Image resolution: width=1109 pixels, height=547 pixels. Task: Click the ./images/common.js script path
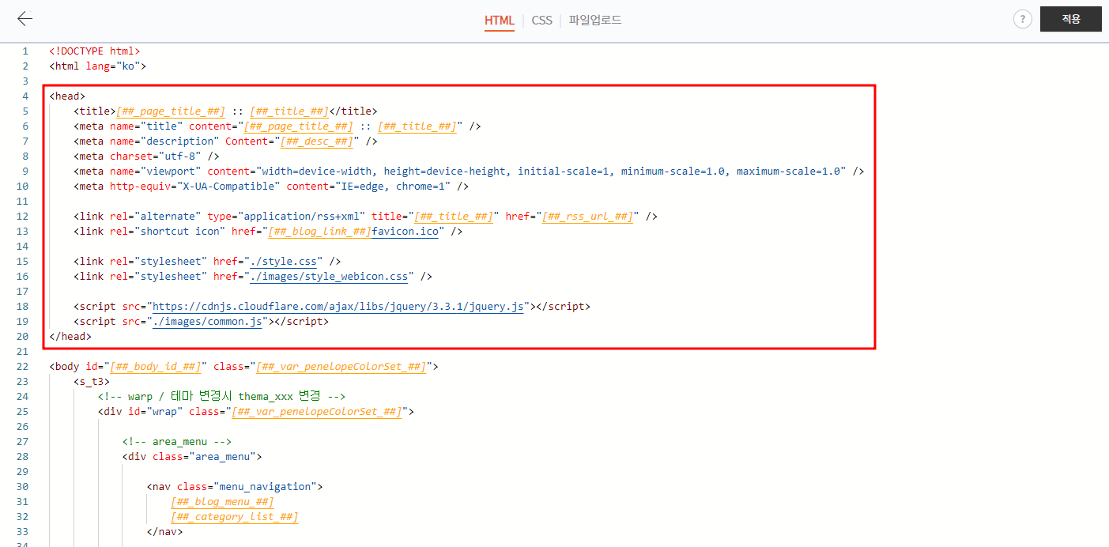[x=207, y=322]
